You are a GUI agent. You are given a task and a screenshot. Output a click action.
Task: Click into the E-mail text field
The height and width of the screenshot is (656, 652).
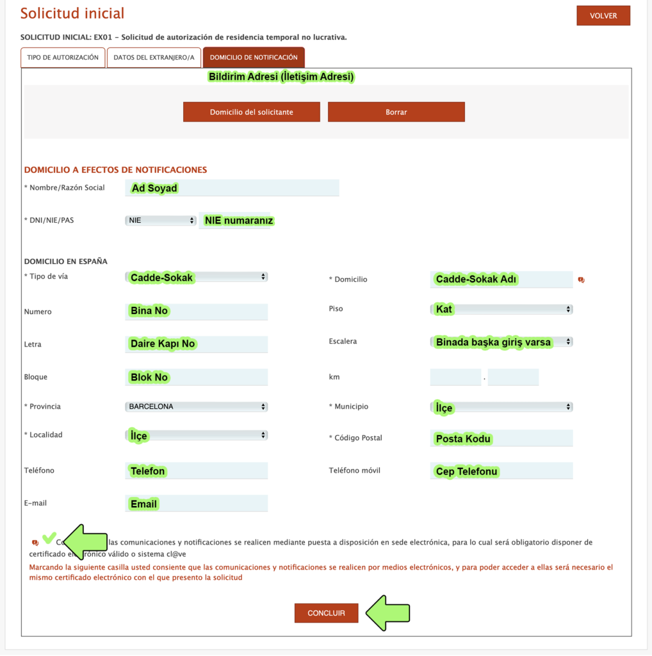pos(196,504)
